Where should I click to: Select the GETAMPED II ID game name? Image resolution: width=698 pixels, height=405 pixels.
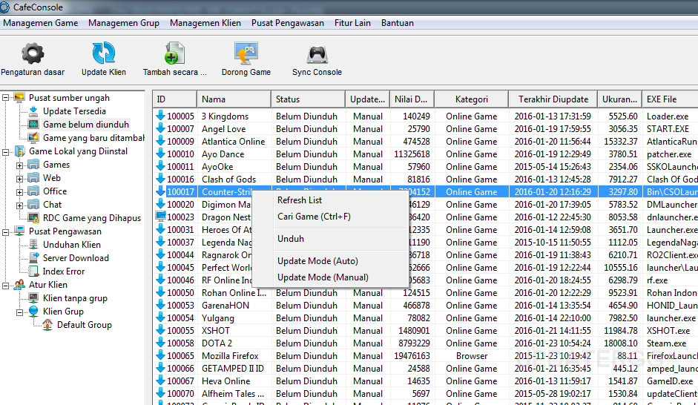click(233, 369)
